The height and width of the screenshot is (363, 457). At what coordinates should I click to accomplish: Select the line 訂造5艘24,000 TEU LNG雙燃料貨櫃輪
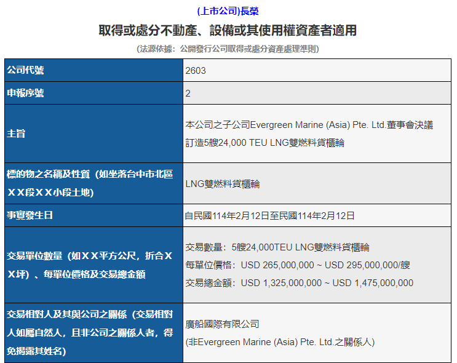[265, 143]
